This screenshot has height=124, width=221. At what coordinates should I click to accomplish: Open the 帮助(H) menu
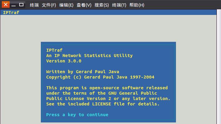[137, 5]
